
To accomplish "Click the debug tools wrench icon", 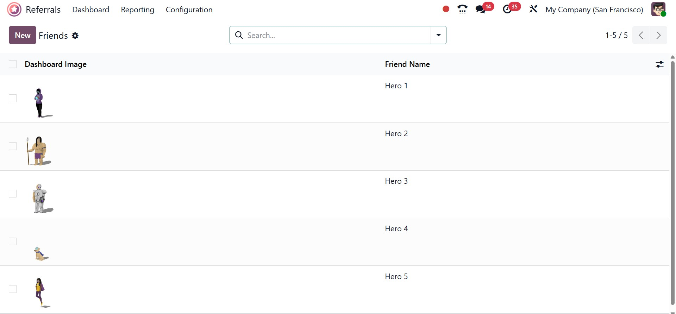I will coord(533,9).
